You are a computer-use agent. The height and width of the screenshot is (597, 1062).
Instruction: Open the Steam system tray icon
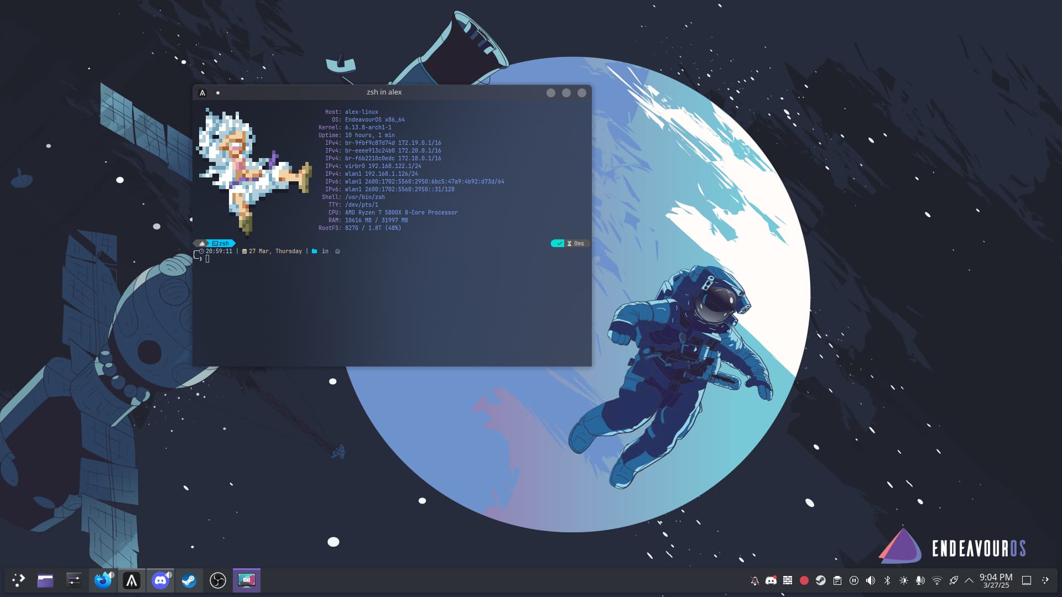(x=821, y=580)
